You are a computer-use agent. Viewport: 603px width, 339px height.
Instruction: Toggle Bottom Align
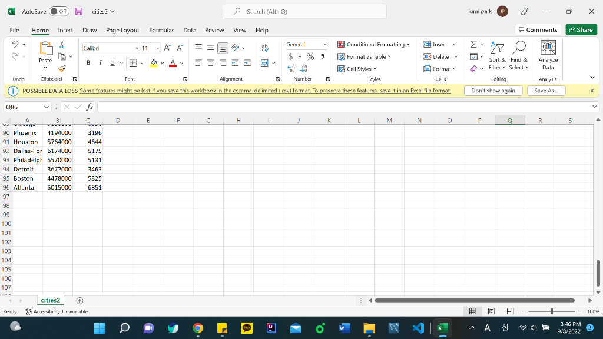pyautogui.click(x=223, y=48)
